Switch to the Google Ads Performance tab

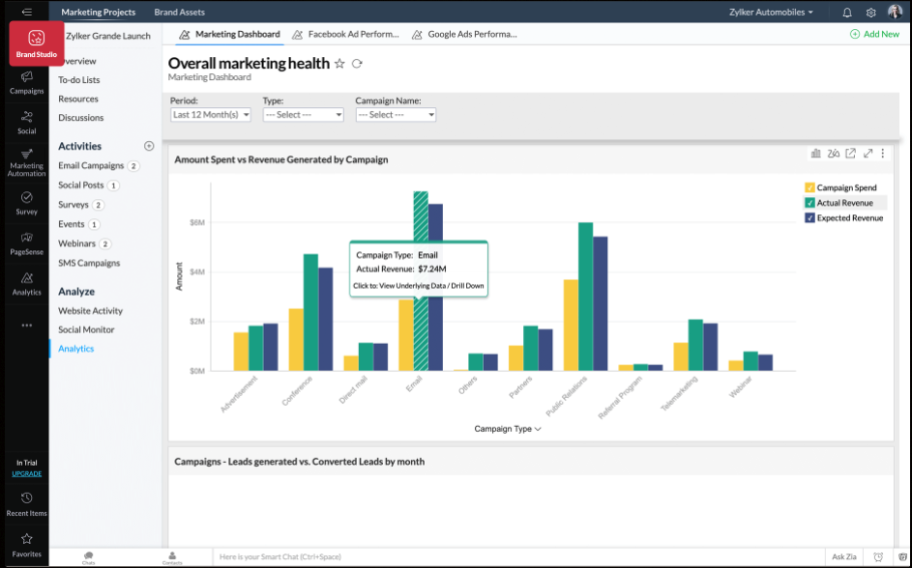(465, 34)
